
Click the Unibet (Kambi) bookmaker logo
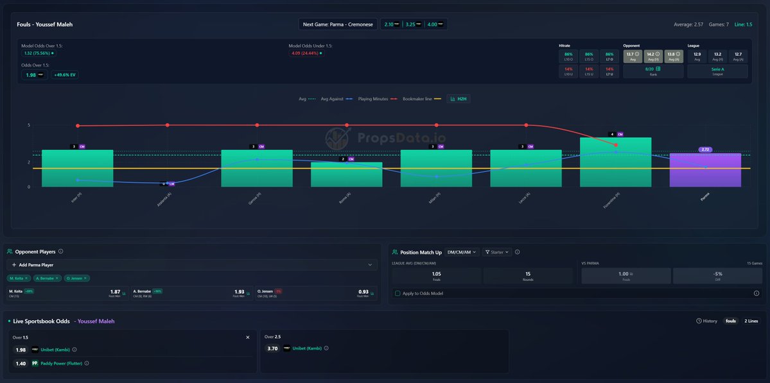pyautogui.click(x=33, y=350)
